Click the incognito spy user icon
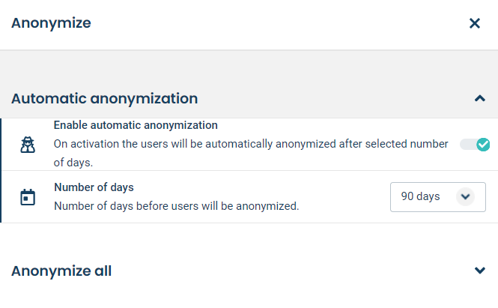 (28, 145)
